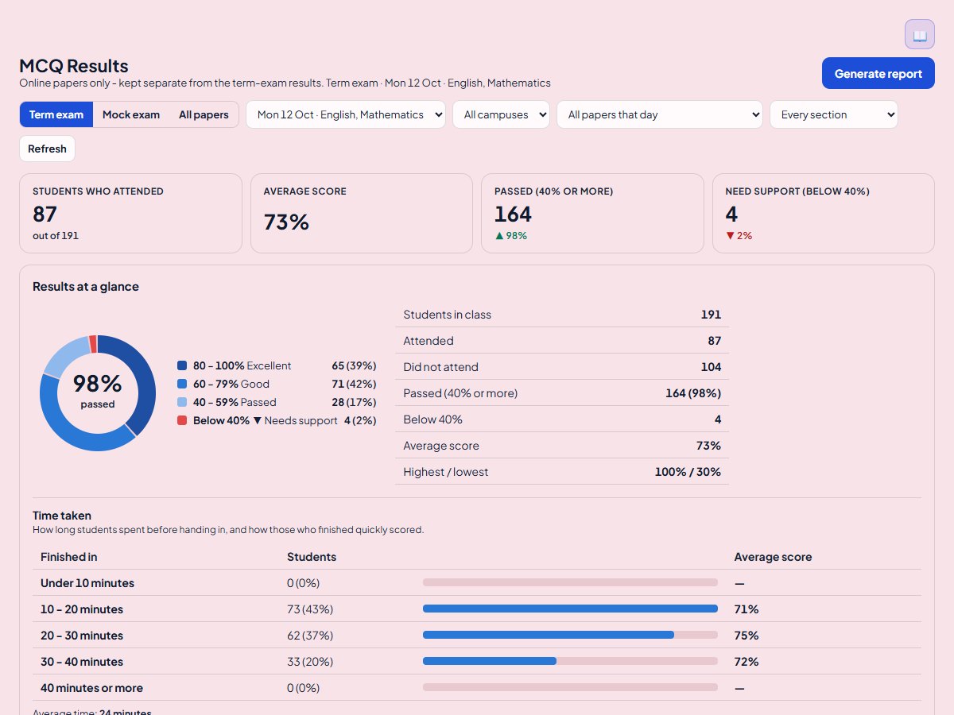Click the Highest / lowest row
The image size is (954, 715).
click(562, 472)
